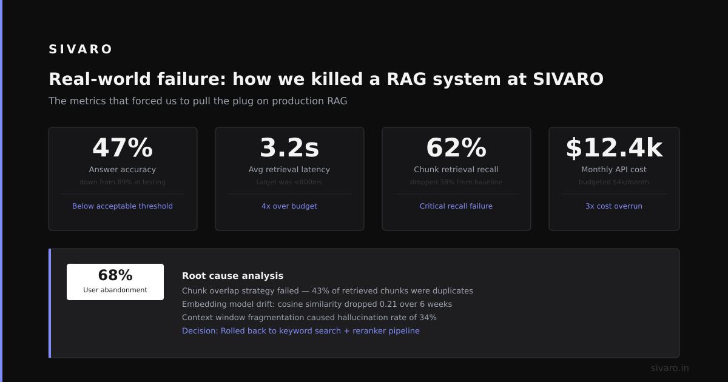
Task: Click the context window fragmentation line
Action: pyautogui.click(x=309, y=318)
